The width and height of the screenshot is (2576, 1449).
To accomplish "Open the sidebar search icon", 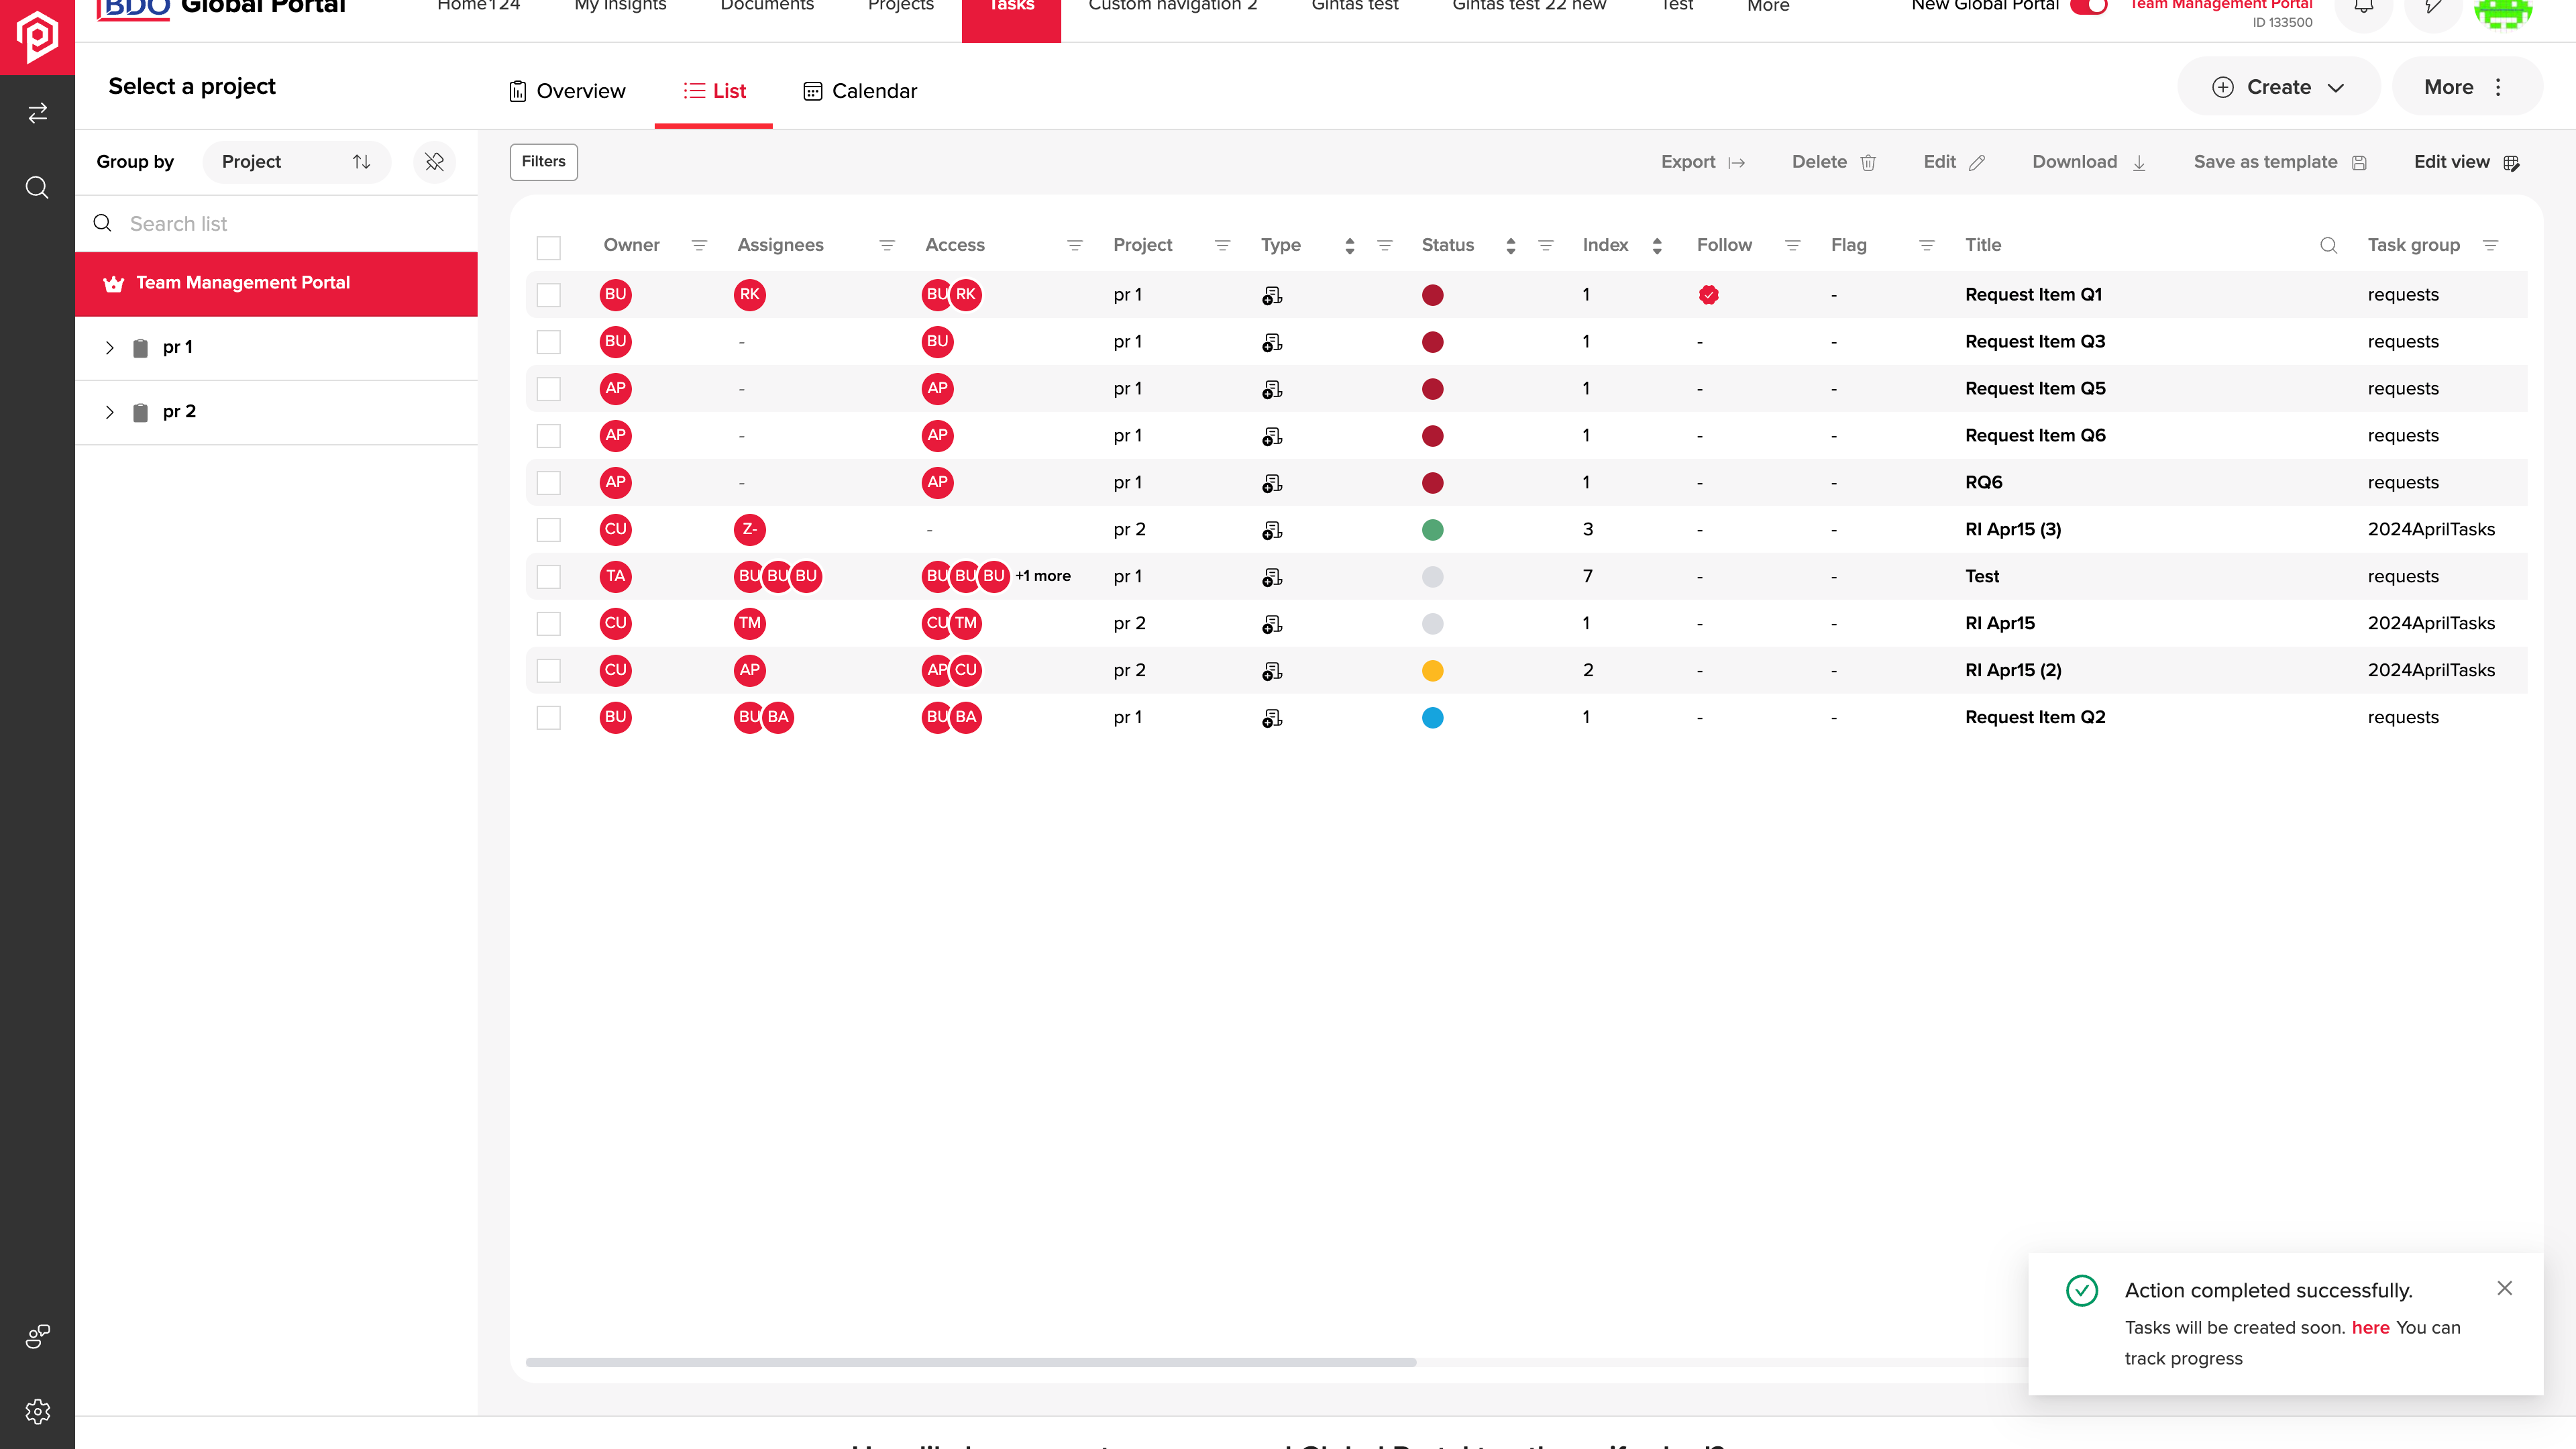I will [x=37, y=187].
